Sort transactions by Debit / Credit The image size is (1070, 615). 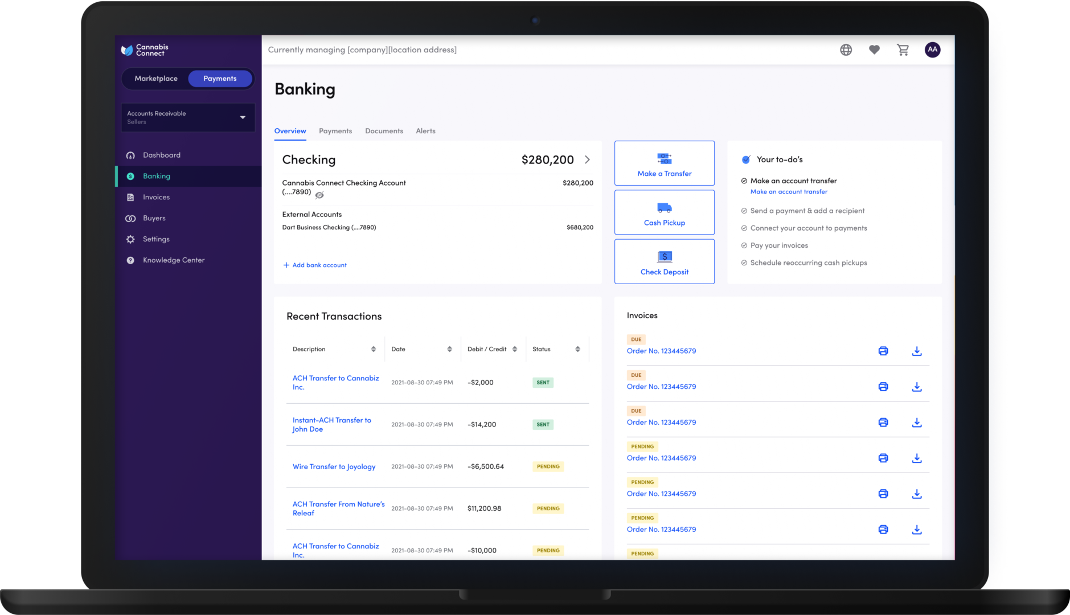515,349
